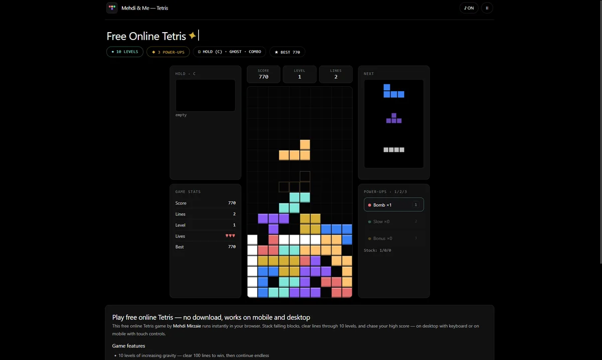The width and height of the screenshot is (602, 360).
Task: Click the 'Game features' subheading
Action: click(128, 346)
